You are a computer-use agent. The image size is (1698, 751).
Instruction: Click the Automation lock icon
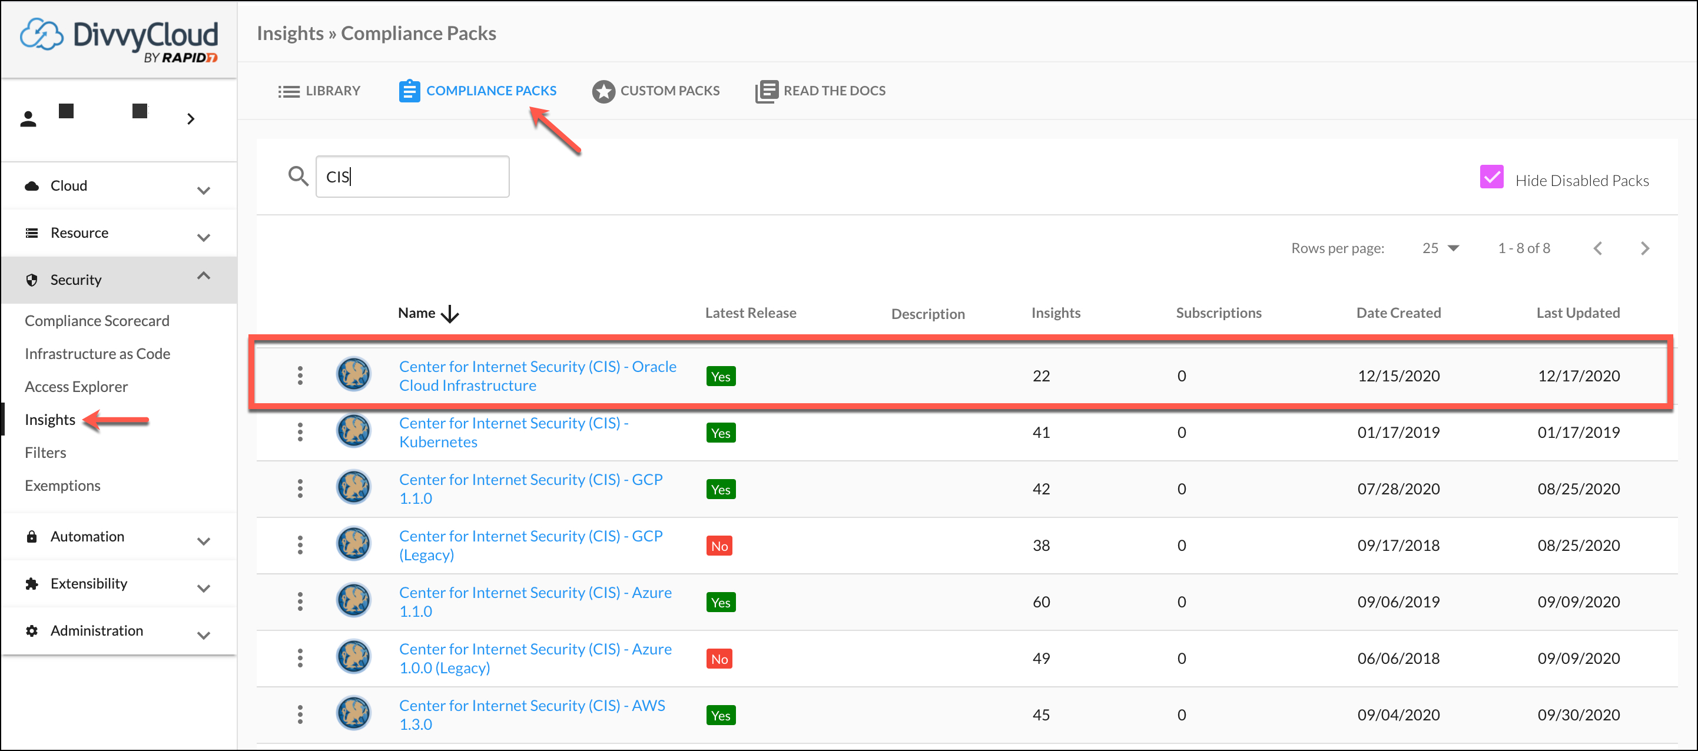pyautogui.click(x=32, y=536)
